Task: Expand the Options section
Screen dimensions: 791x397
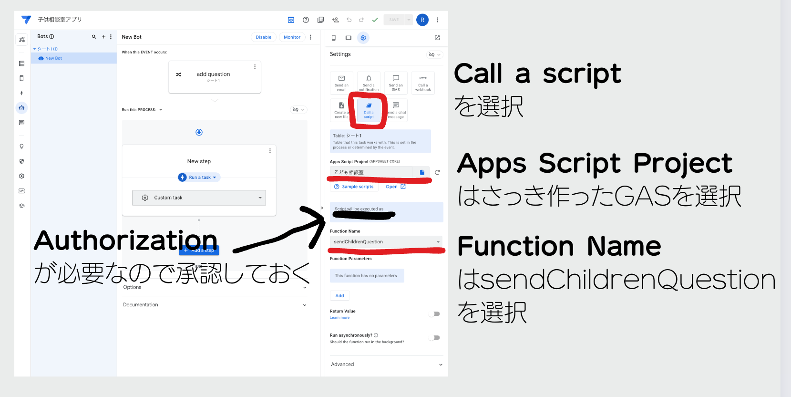Action: [215, 287]
